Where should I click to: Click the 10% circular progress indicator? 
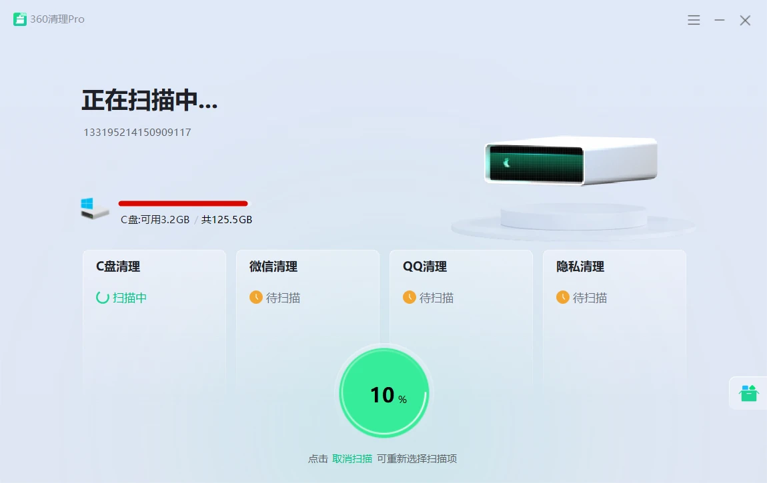[x=383, y=394]
